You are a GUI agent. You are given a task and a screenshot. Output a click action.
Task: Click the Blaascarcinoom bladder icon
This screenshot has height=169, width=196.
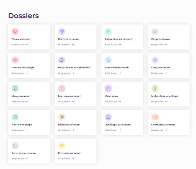(x=15, y=31)
